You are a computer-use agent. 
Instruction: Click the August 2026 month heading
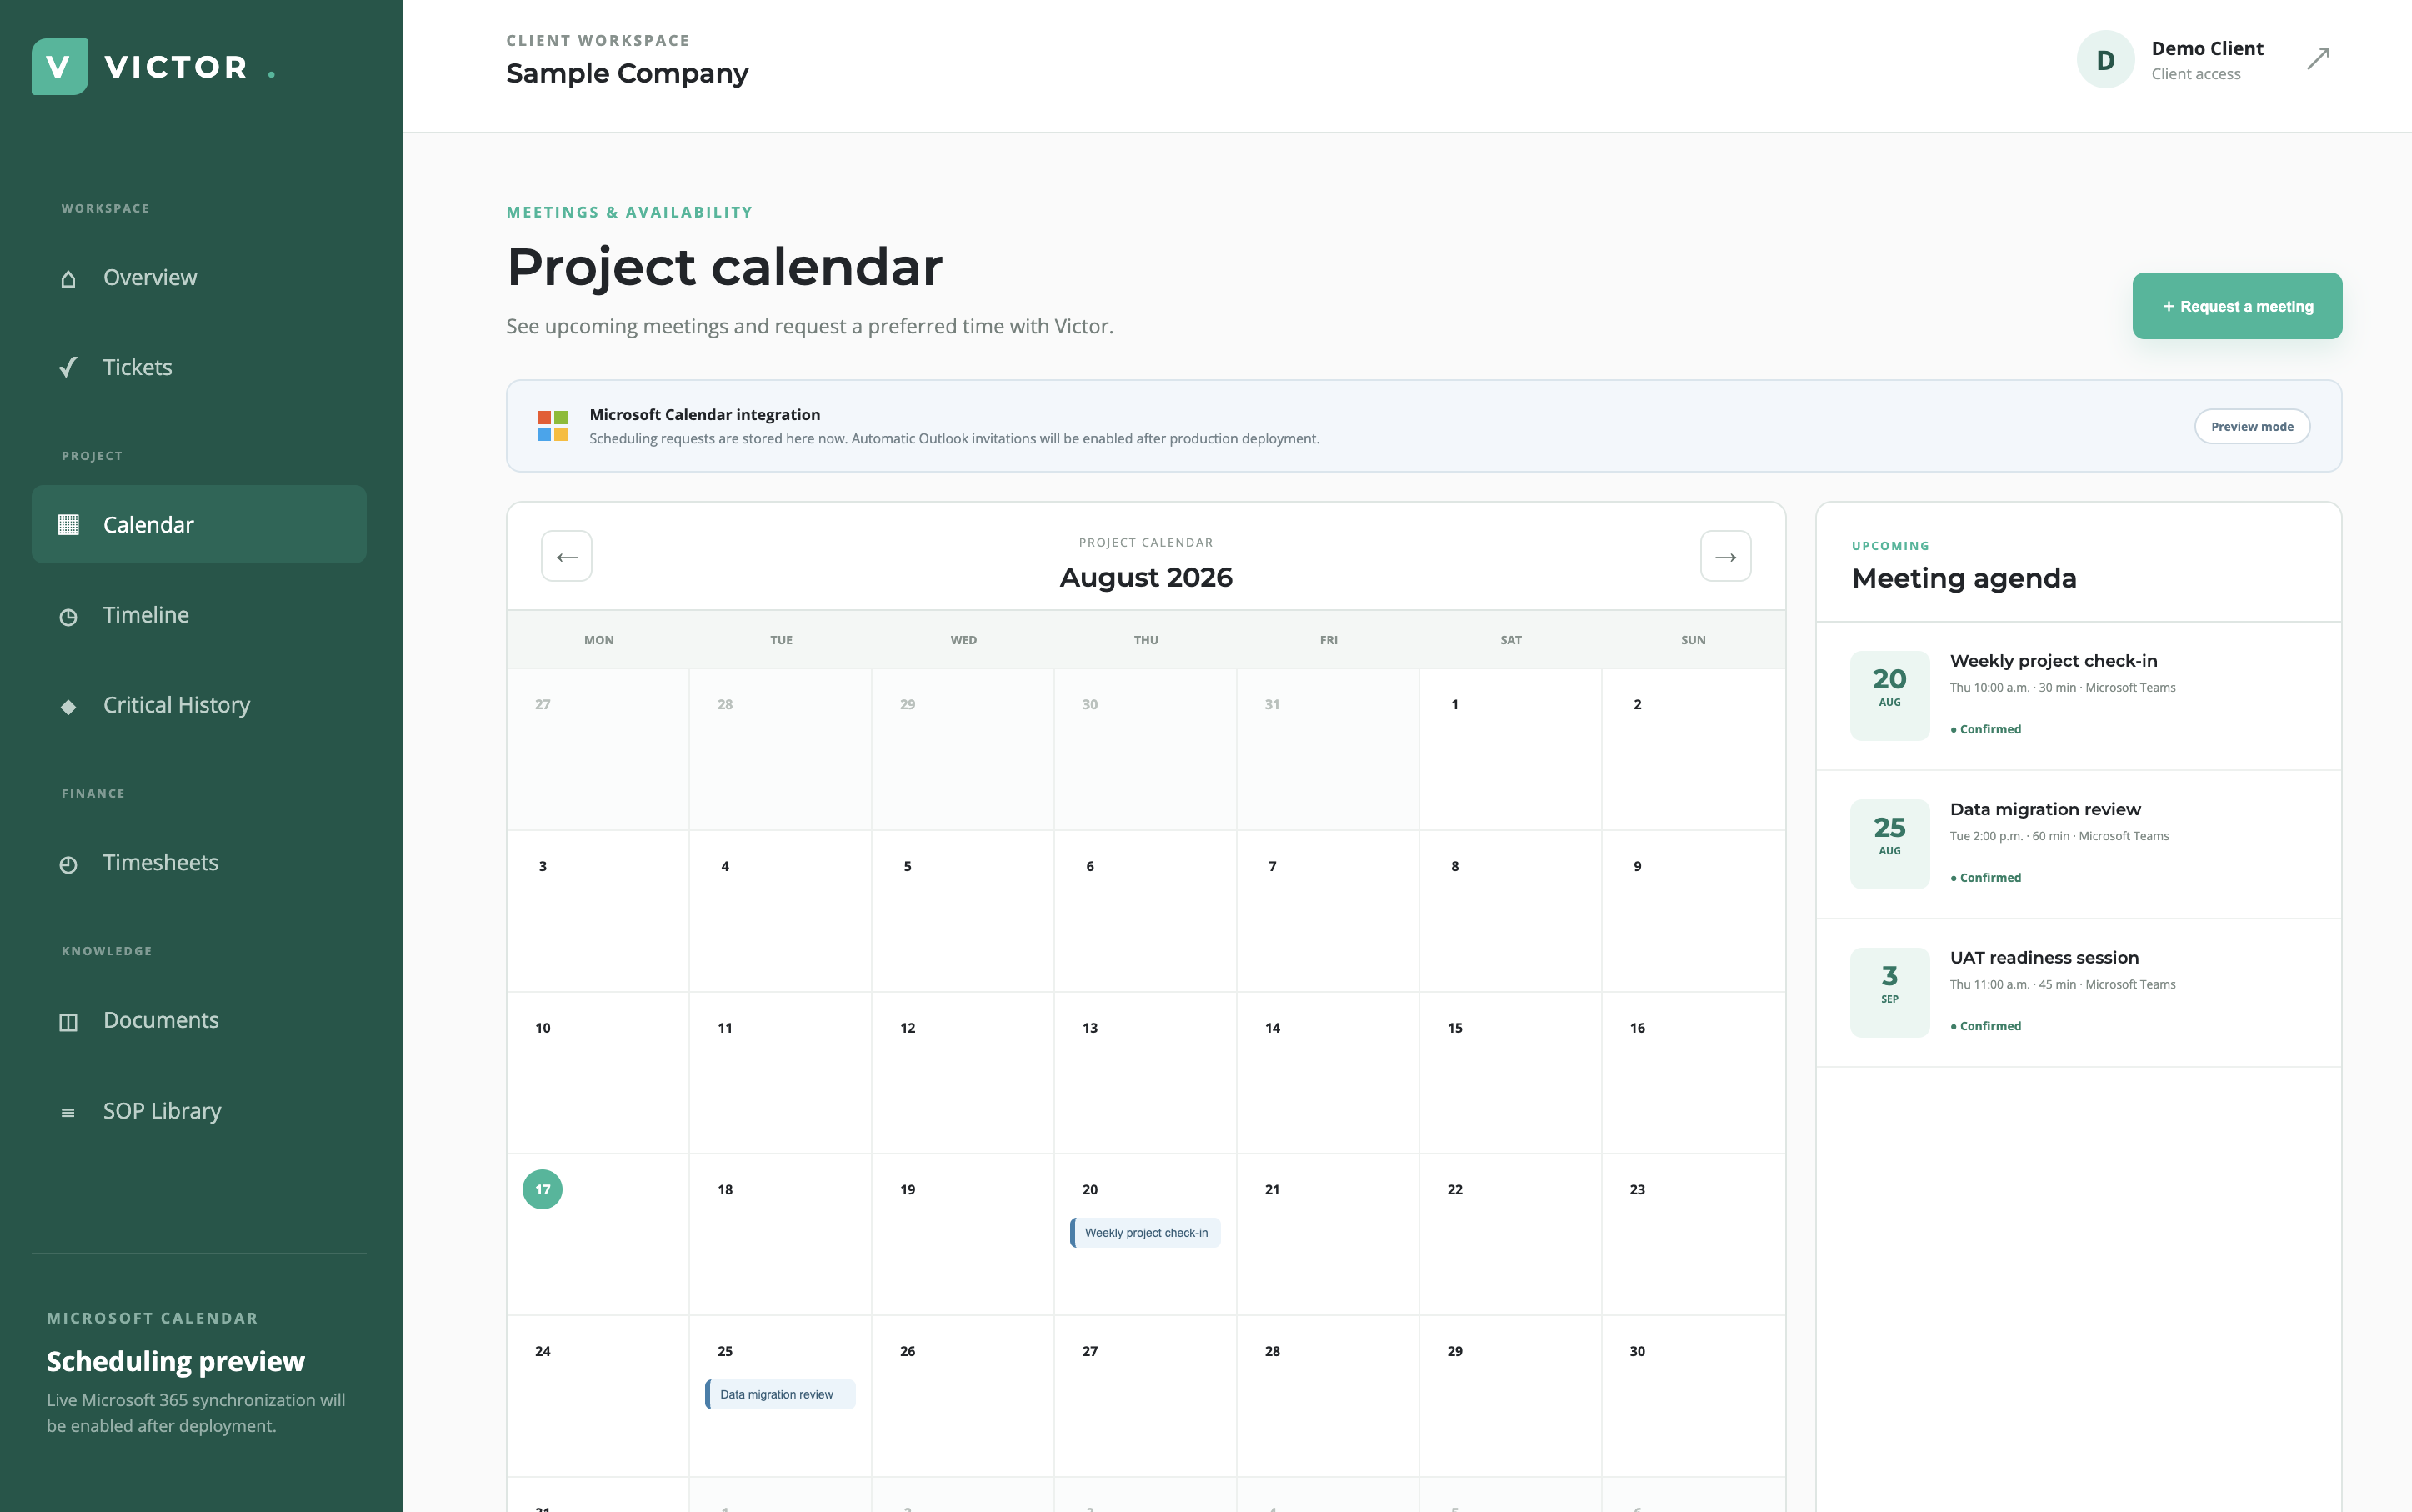[1146, 577]
